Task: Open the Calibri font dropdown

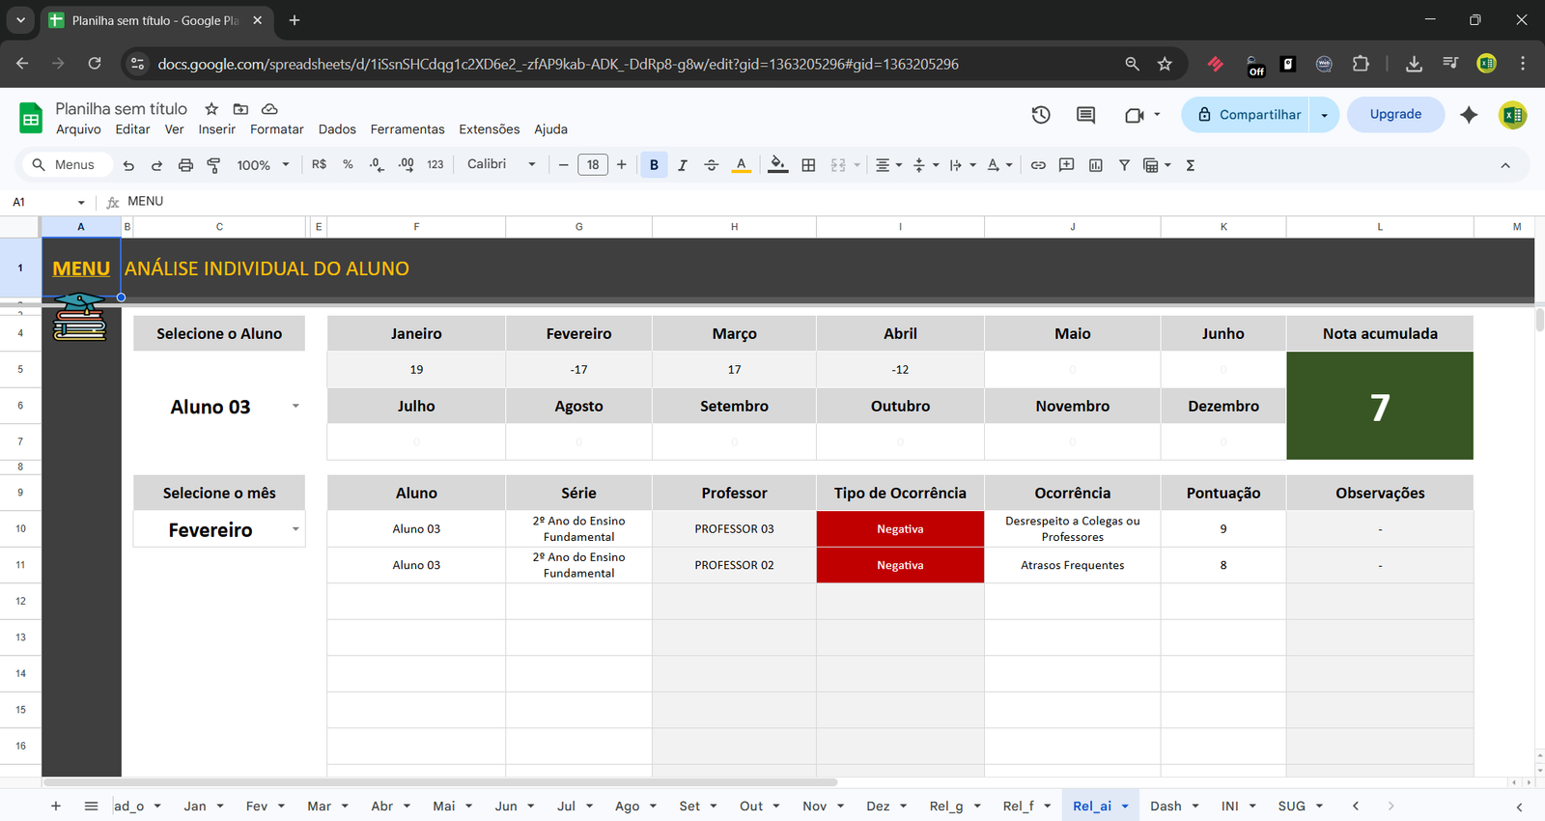Action: tap(501, 165)
